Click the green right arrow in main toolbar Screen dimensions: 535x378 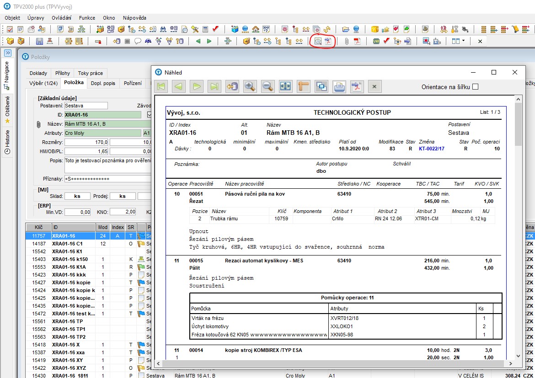click(x=209, y=41)
